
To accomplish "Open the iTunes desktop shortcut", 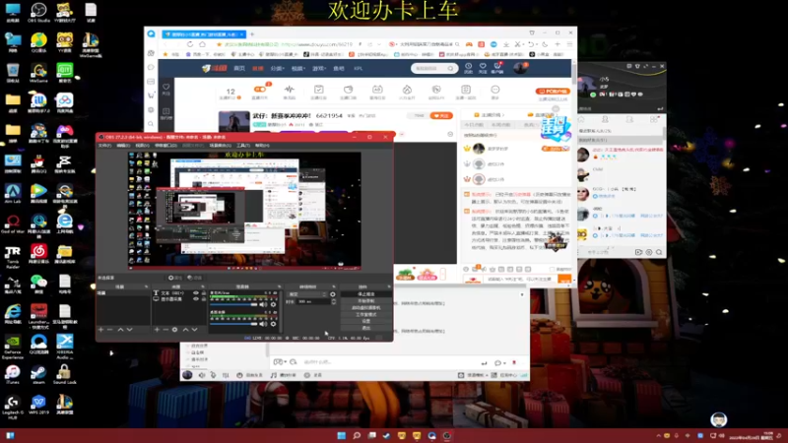I will [13, 374].
